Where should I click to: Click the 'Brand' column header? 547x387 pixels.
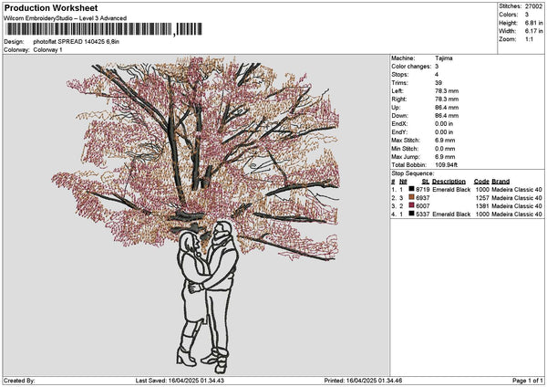click(x=501, y=182)
